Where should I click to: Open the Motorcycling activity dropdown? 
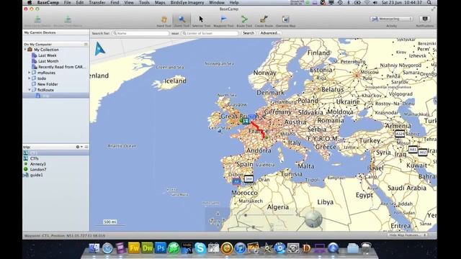391,19
